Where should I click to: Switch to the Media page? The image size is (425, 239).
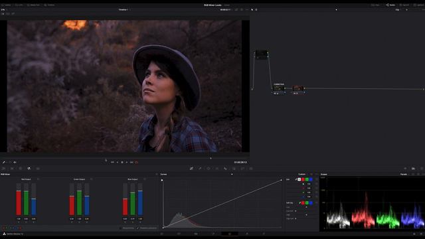click(162, 234)
